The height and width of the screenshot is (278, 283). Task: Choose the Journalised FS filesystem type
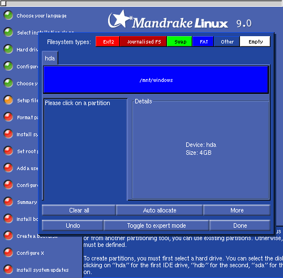[143, 41]
